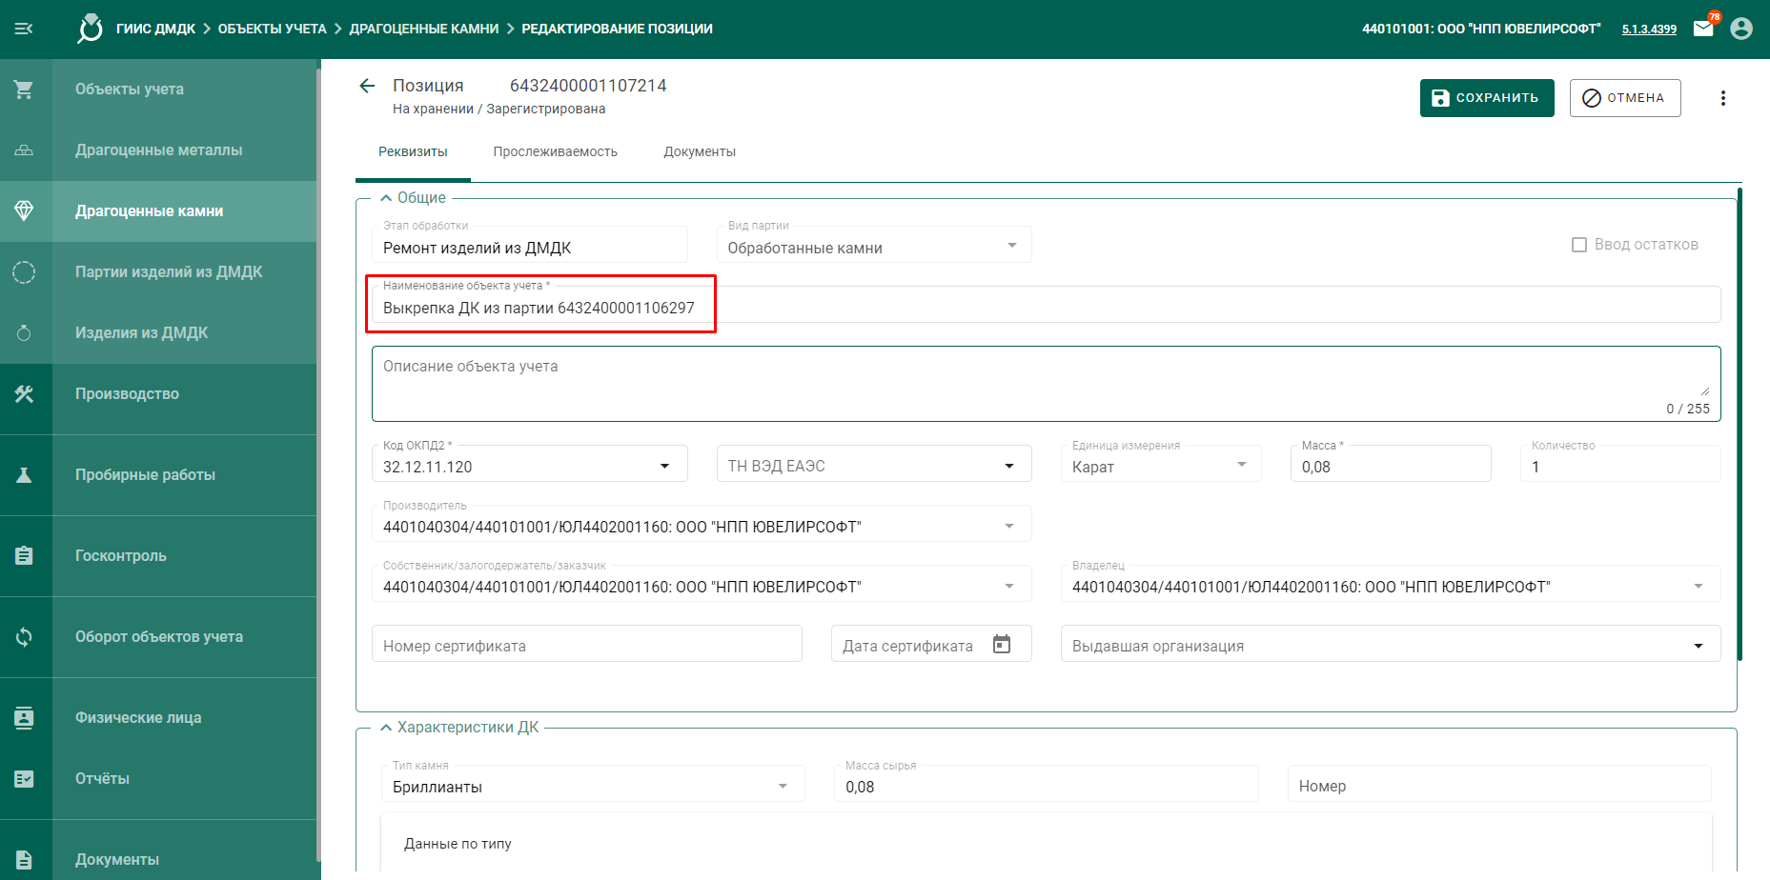Switch to the Документы tab
The height and width of the screenshot is (880, 1770).
(700, 152)
